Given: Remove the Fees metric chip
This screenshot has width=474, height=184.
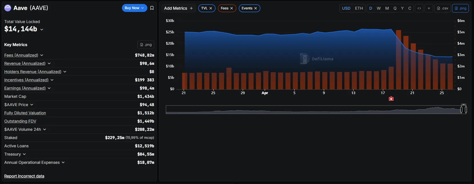Looking at the screenshot, I should click(x=232, y=8).
